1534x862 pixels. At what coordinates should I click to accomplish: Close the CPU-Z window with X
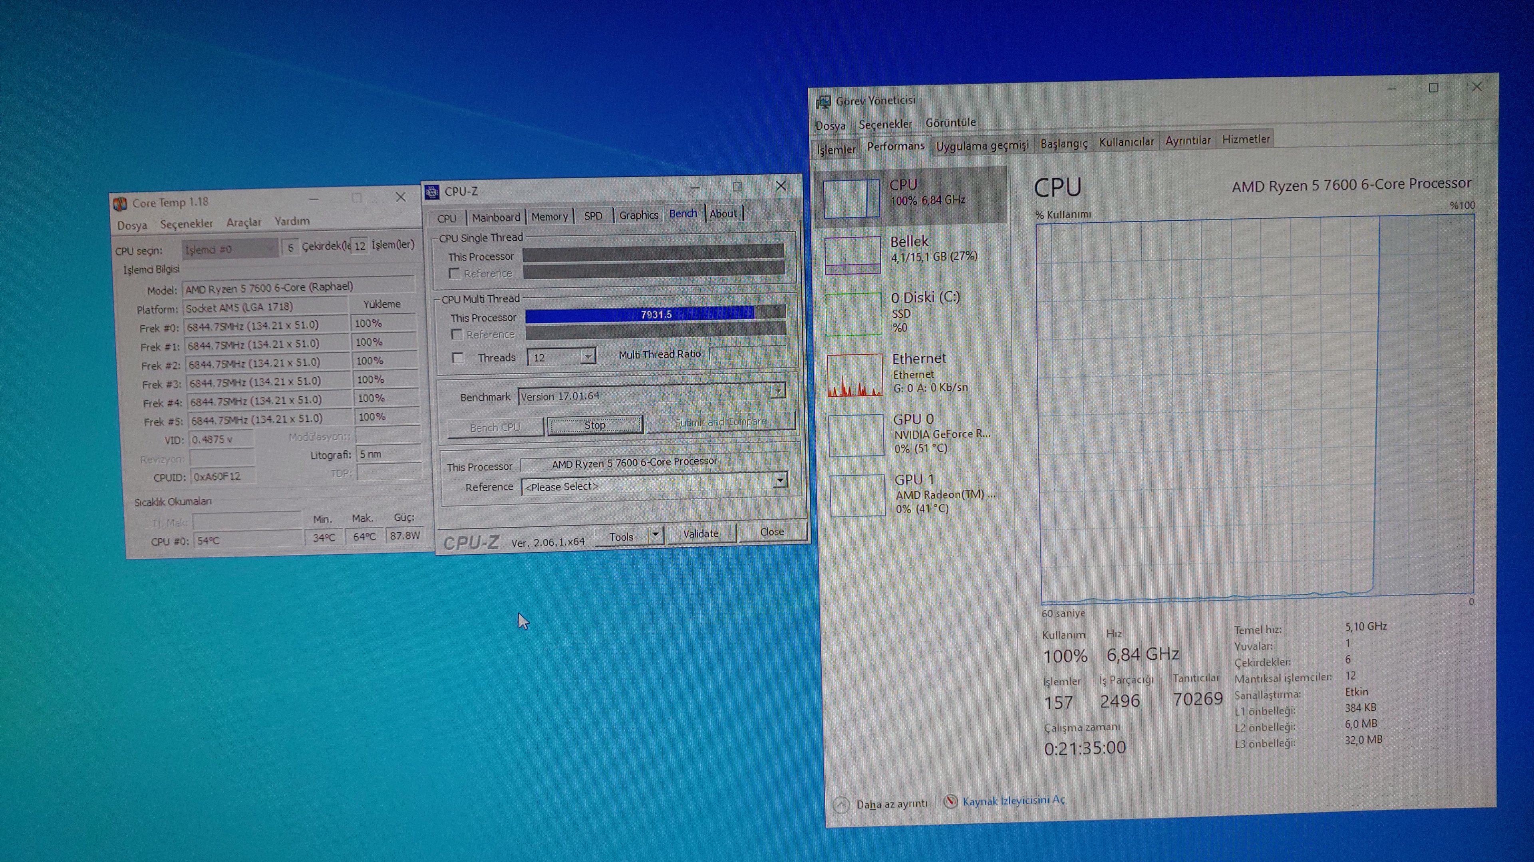(781, 186)
